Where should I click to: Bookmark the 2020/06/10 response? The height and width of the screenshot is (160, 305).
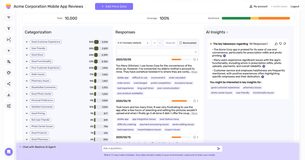(194, 101)
